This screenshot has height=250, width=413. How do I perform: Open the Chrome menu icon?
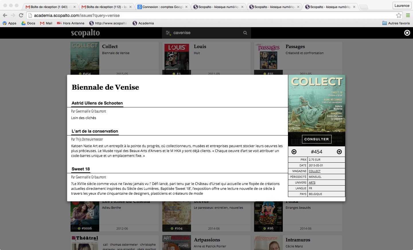[408, 15]
